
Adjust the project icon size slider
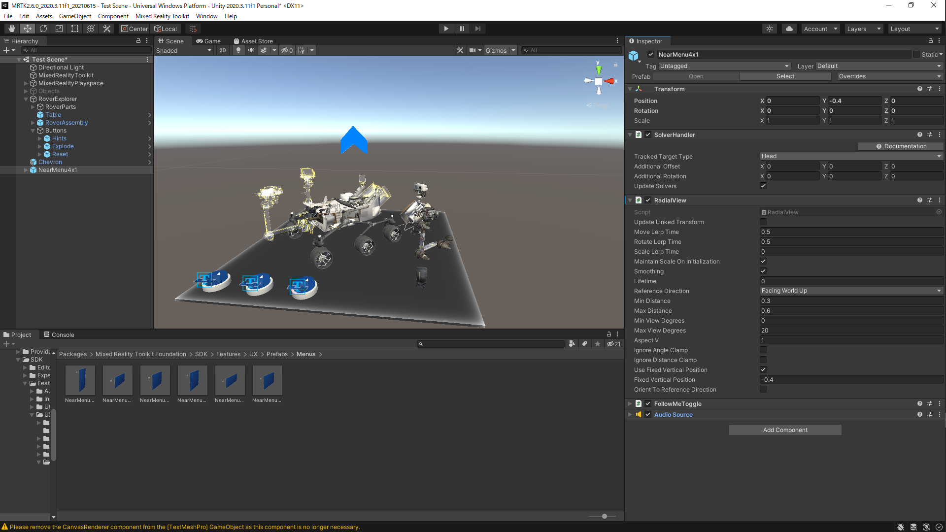[x=605, y=516]
